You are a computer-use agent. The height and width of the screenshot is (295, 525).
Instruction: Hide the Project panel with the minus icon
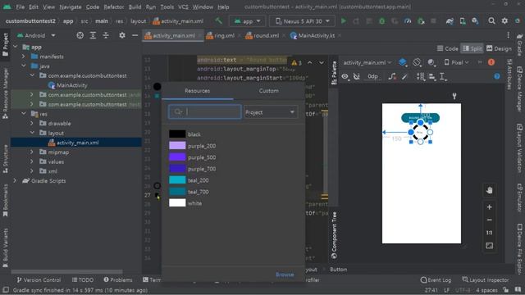click(x=135, y=35)
